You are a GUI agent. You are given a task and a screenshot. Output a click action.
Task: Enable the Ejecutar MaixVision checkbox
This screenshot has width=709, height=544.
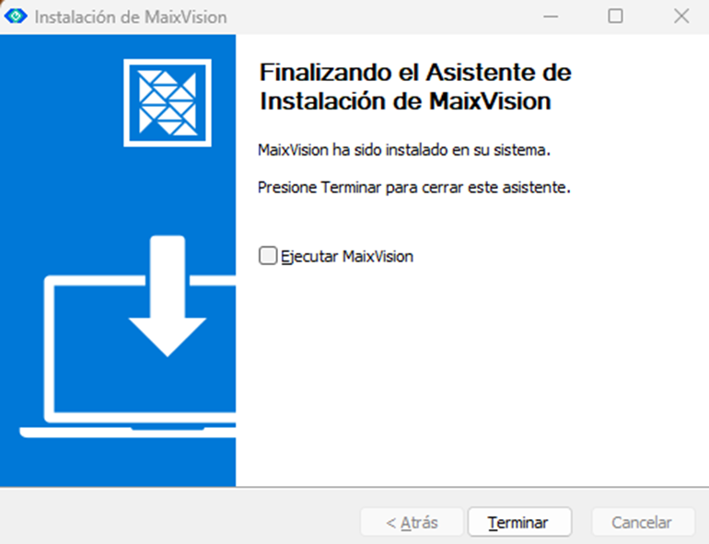(x=268, y=256)
